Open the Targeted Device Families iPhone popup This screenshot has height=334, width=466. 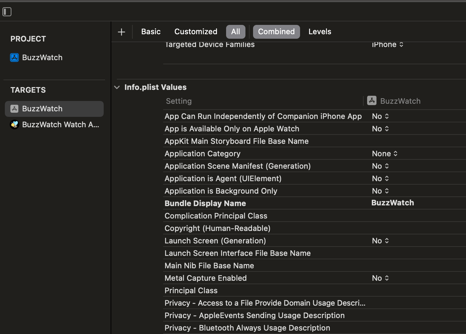click(388, 44)
